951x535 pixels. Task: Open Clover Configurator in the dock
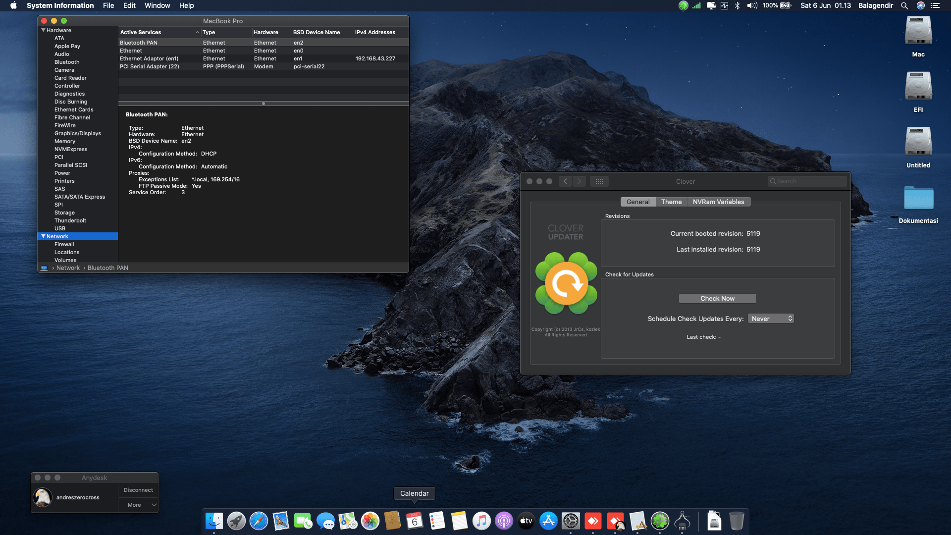coord(660,521)
